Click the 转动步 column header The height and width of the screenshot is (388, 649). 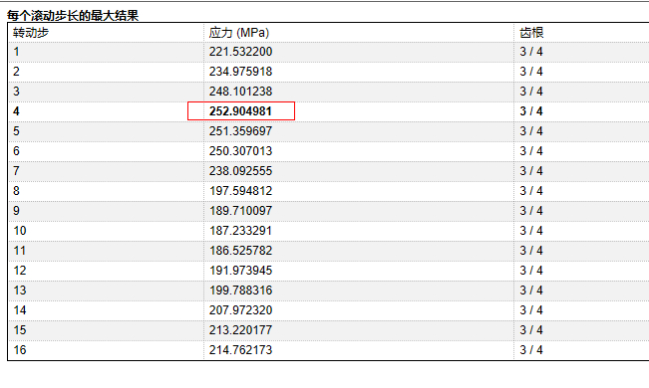tap(31, 32)
